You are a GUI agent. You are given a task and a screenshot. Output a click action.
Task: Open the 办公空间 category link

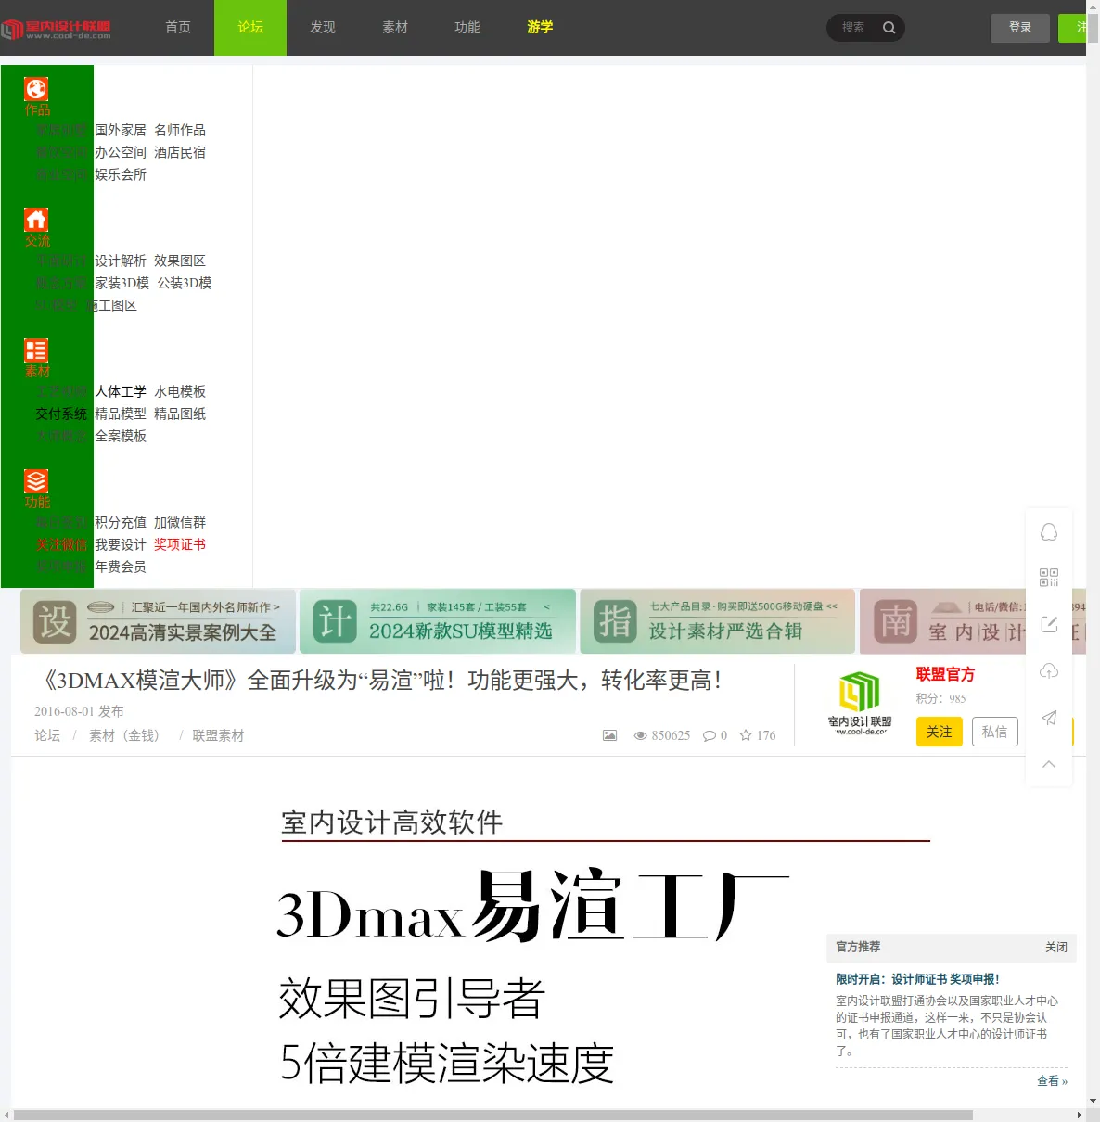[121, 152]
